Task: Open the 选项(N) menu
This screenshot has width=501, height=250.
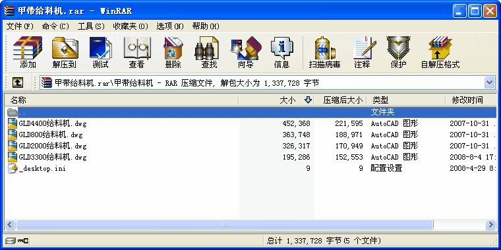Action: coord(170,26)
